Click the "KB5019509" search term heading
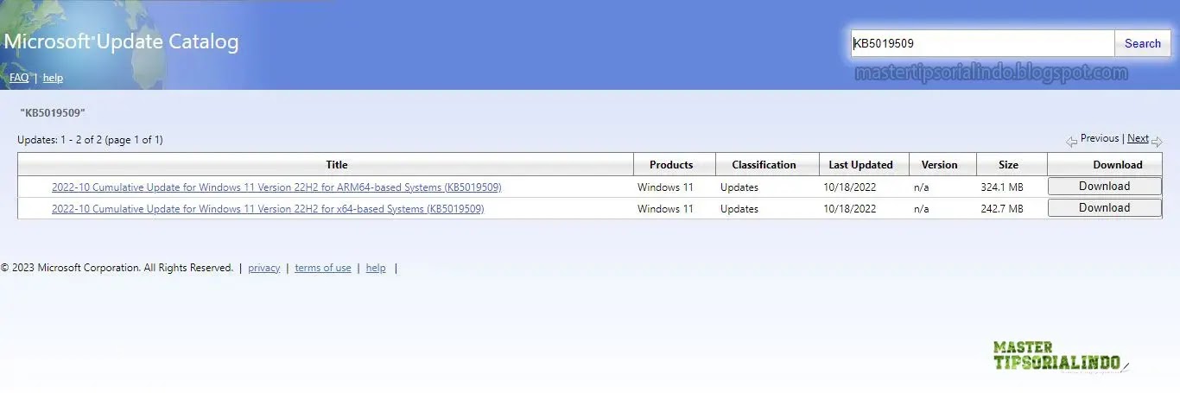 coord(53,113)
